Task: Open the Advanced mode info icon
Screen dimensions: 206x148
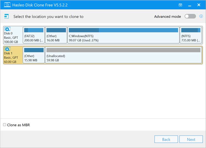Action: [201, 16]
